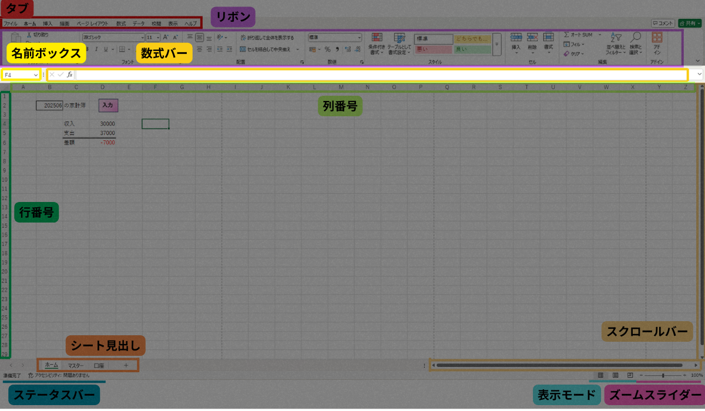The width and height of the screenshot is (705, 411).
Task: Click the zoom slider in status bar
Action: tap(663, 375)
